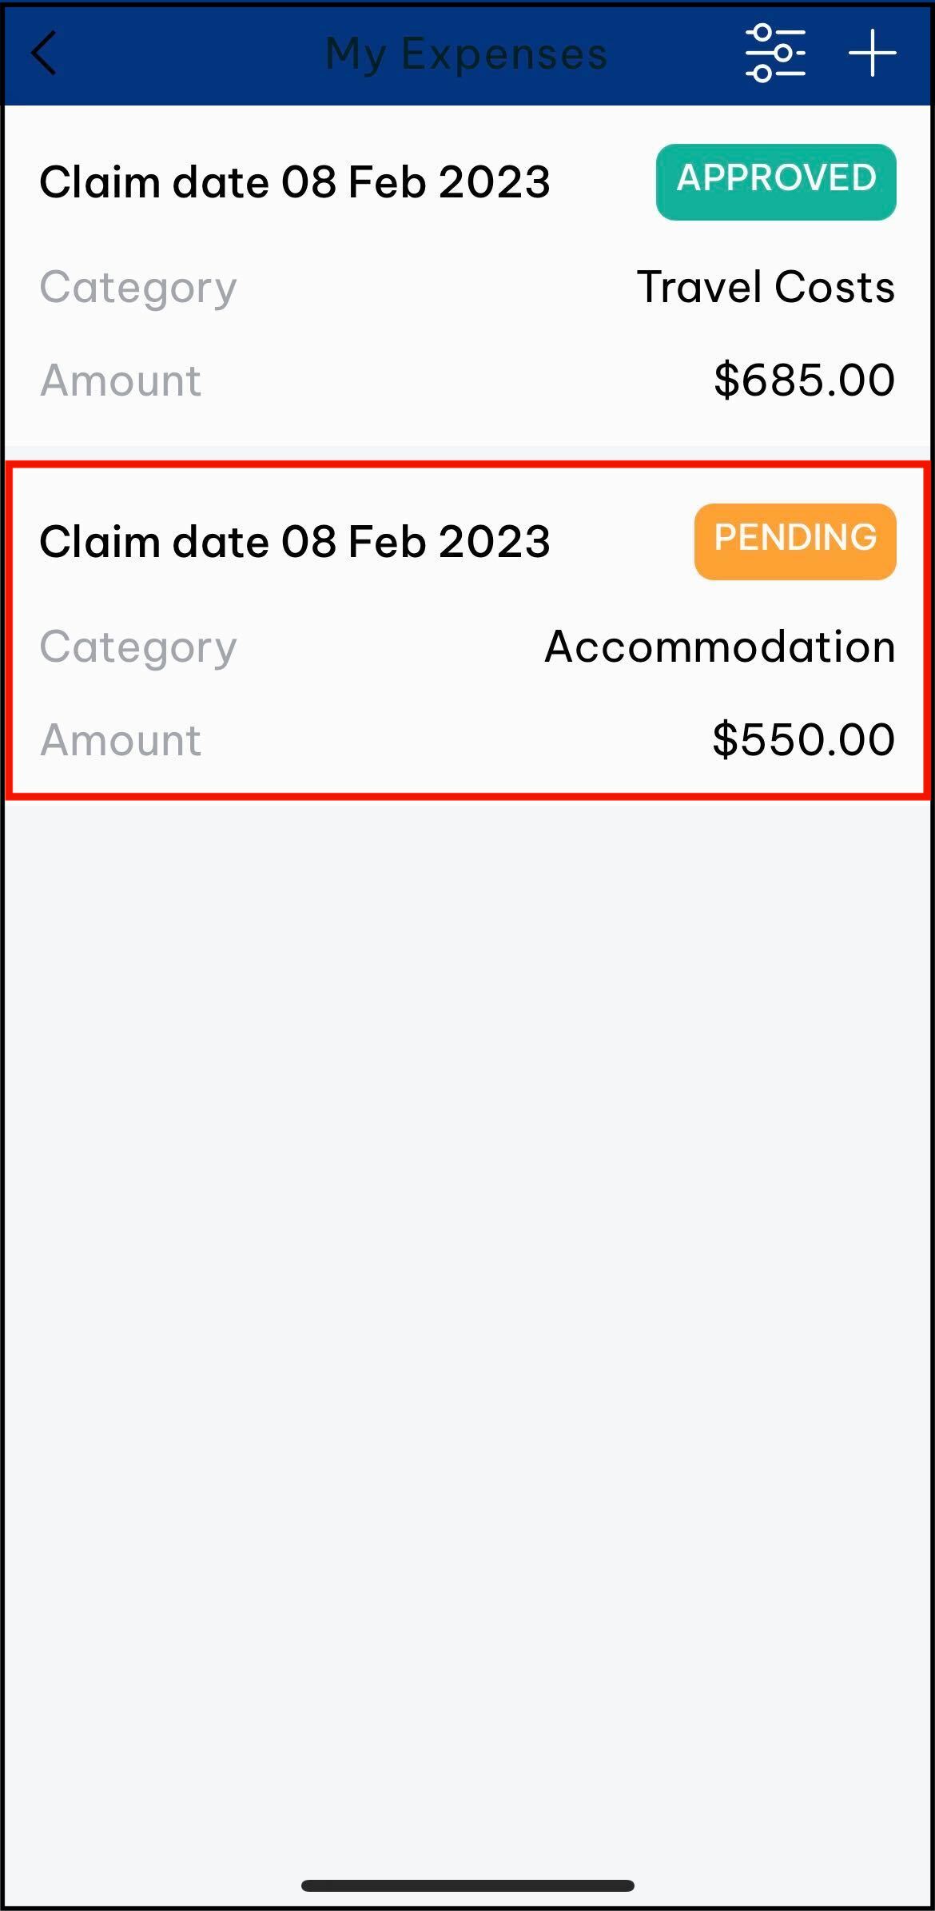Click the PENDING status badge
This screenshot has width=935, height=1911.
click(794, 541)
